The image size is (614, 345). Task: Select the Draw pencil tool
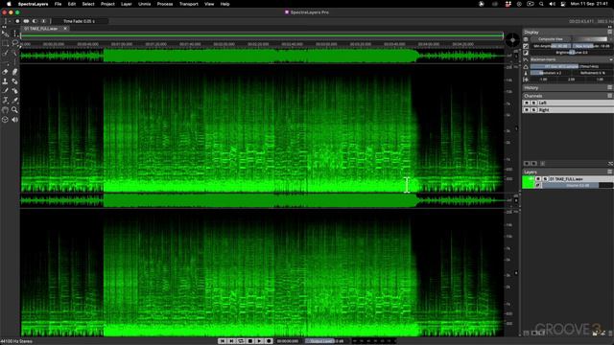(5, 91)
